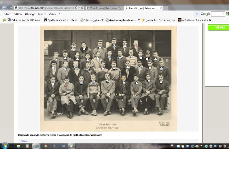The image size is (229, 172).
Task: Expand the Sites suggérés dropdown
Action: [x=102, y=20]
